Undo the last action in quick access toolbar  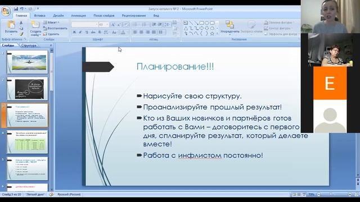coord(21,9)
